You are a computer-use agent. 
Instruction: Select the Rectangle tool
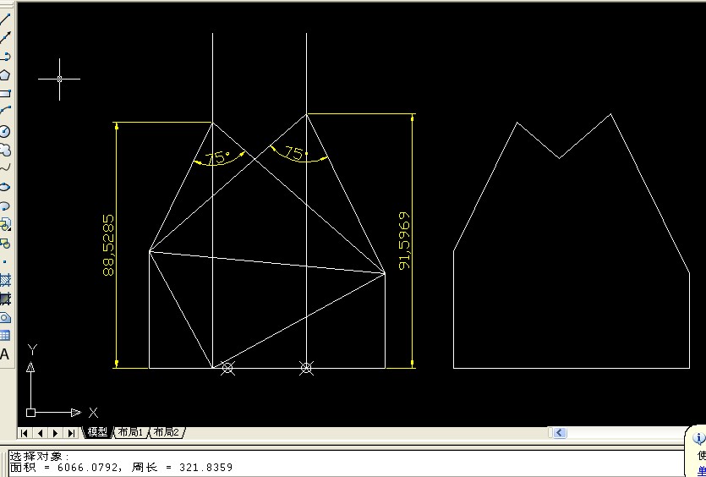5,94
